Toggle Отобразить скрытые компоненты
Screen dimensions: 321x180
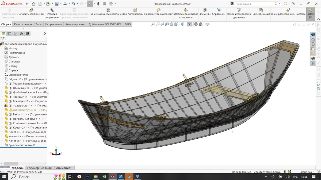coord(186,10)
